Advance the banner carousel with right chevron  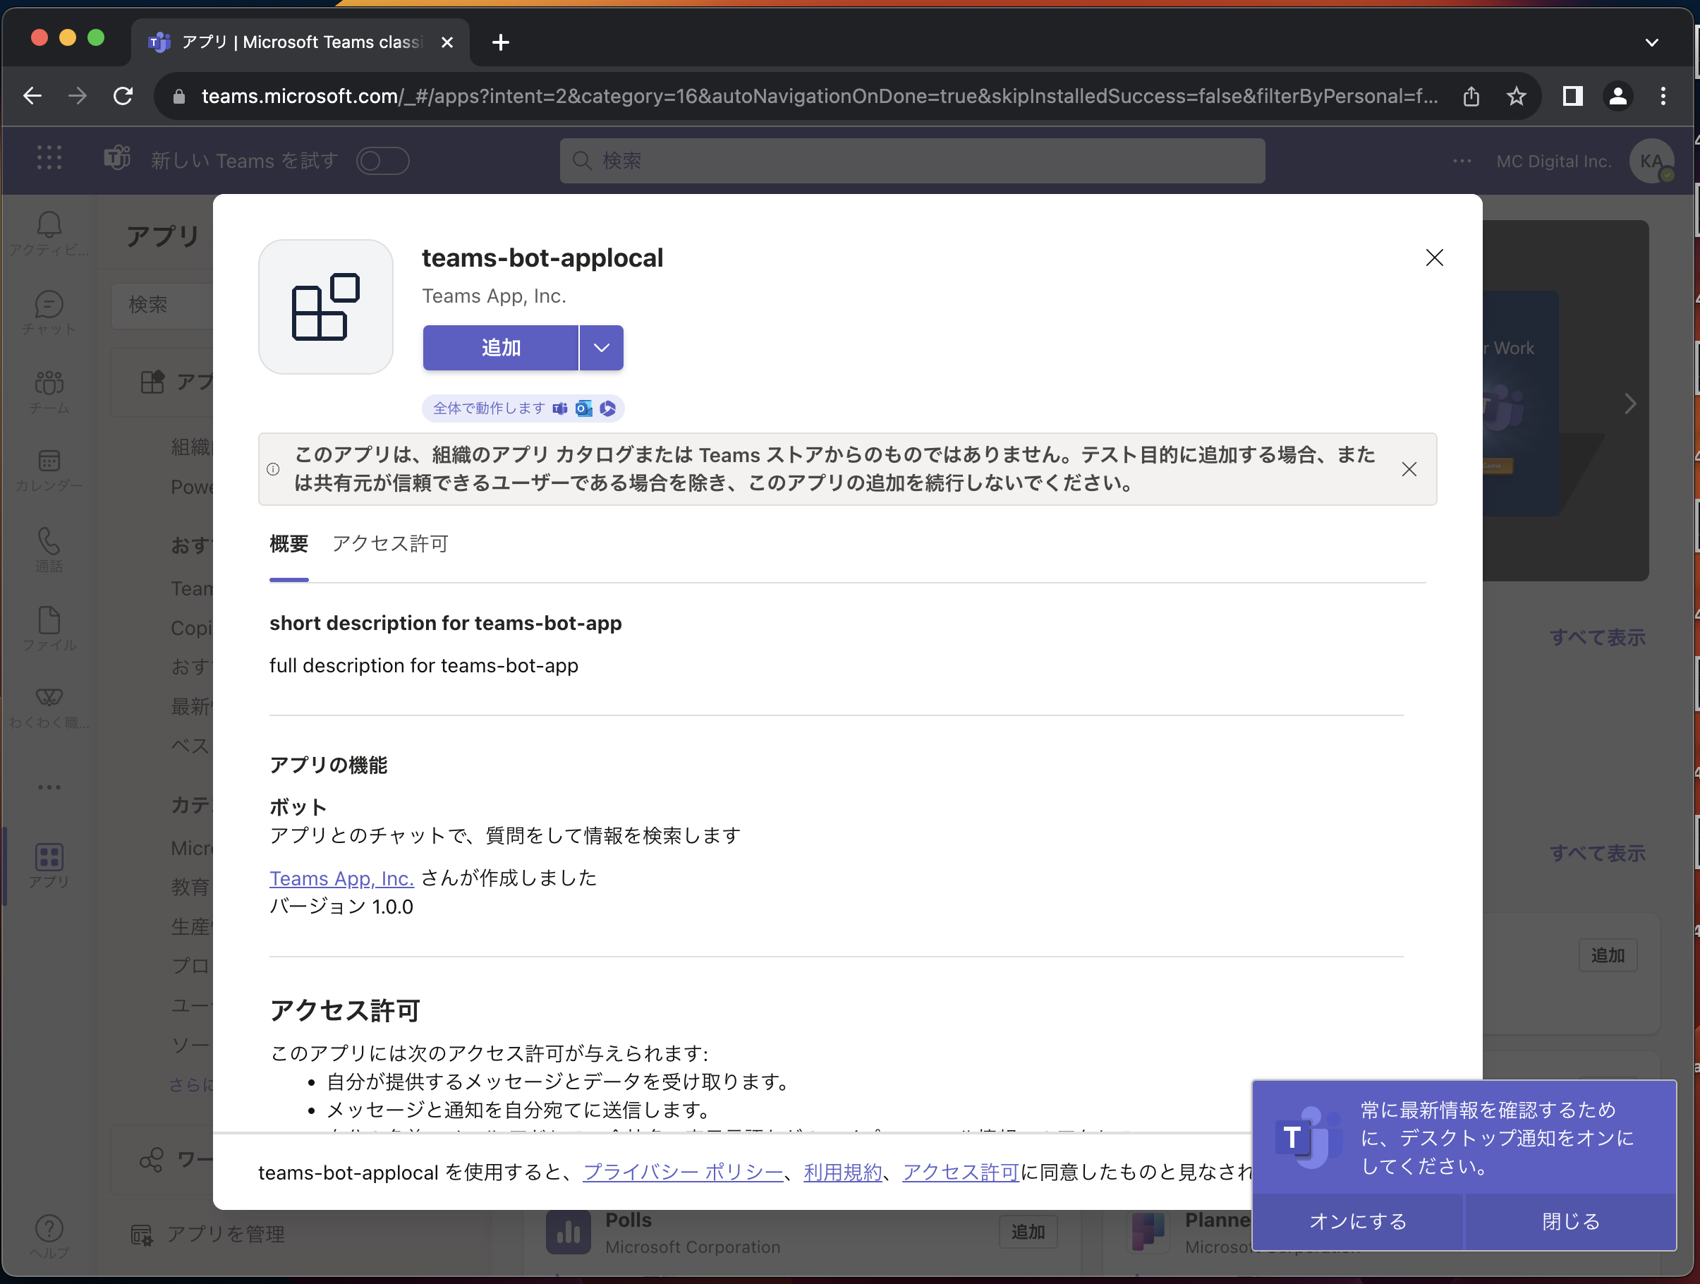1630,404
